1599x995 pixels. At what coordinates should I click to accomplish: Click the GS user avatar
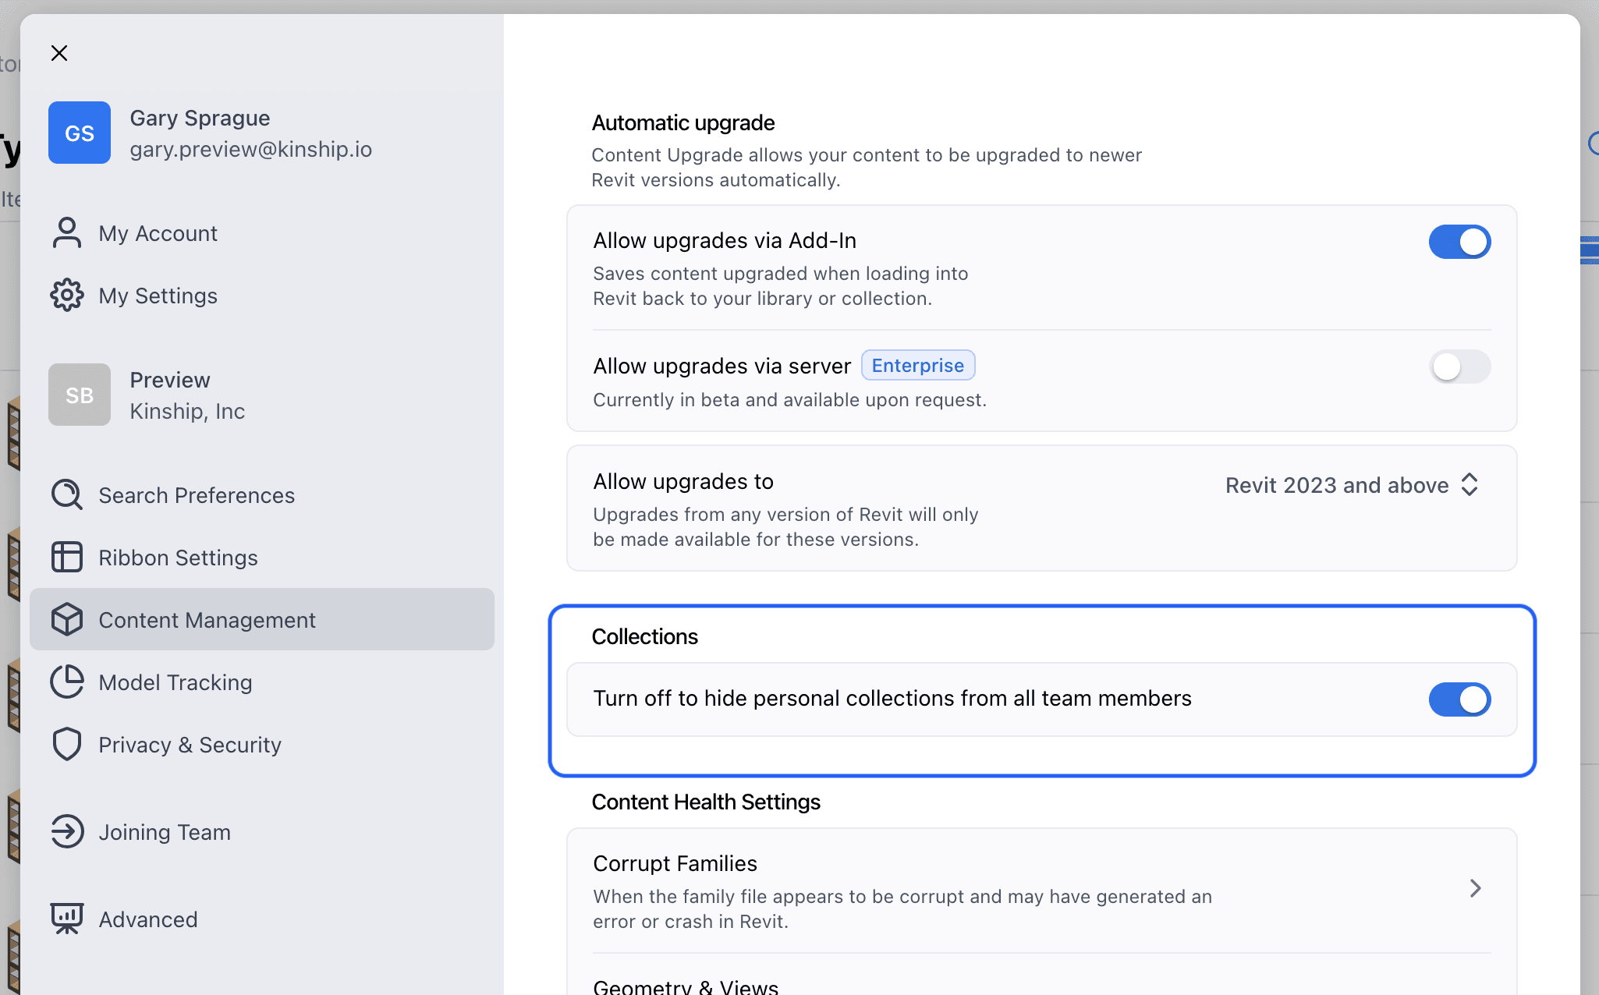point(79,133)
